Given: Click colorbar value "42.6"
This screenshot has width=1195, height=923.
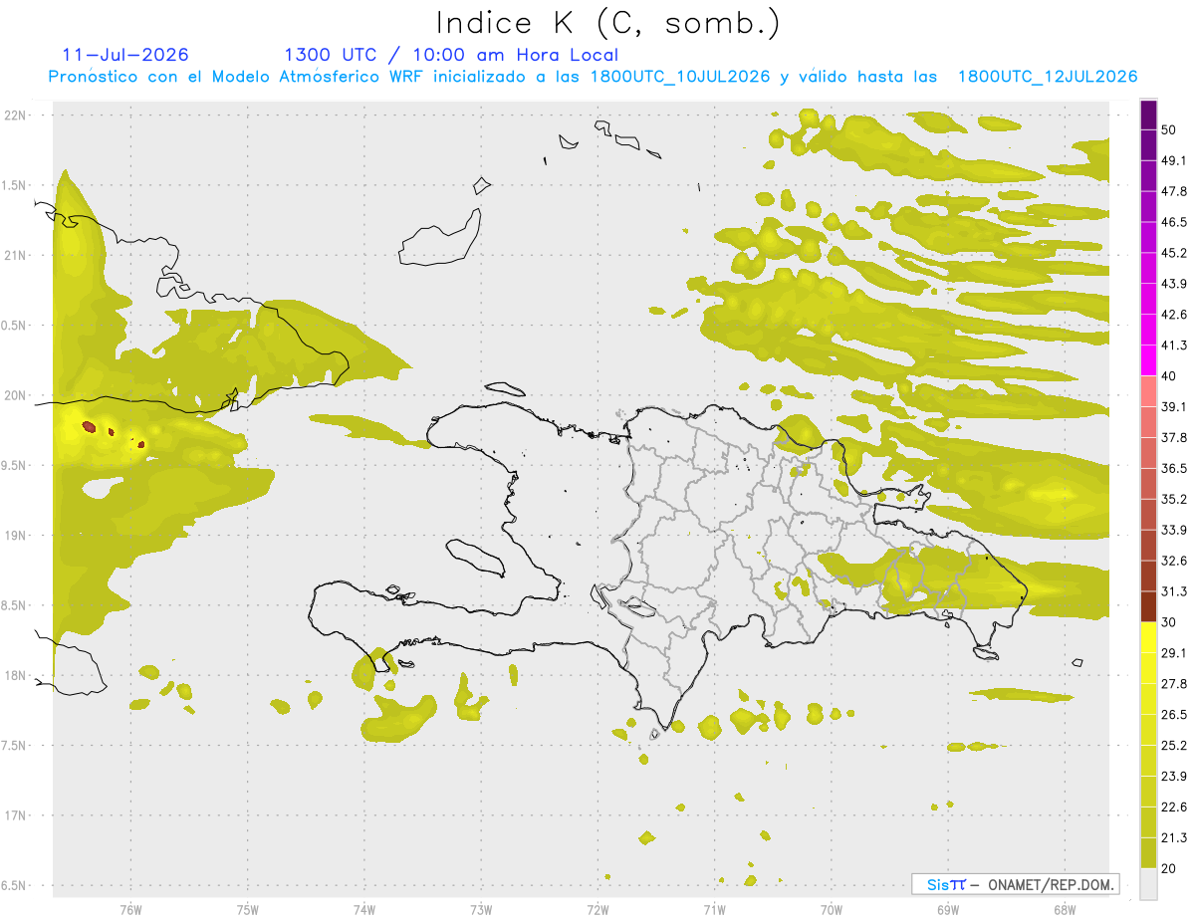Looking at the screenshot, I should pos(1173,315).
